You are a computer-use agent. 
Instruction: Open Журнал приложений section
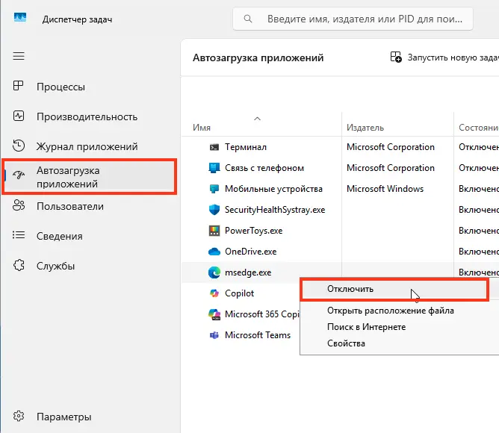87,146
